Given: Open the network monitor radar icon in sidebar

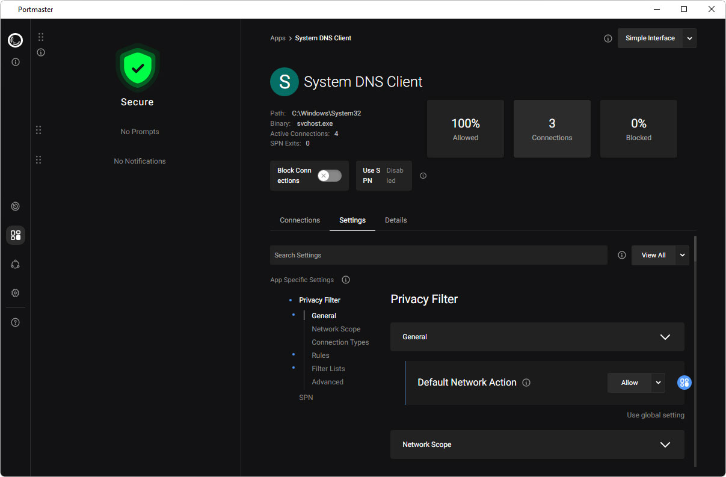Looking at the screenshot, I should pos(16,206).
